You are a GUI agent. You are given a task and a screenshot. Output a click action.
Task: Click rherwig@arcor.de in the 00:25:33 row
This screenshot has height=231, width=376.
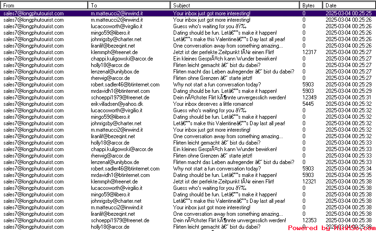click(110, 155)
